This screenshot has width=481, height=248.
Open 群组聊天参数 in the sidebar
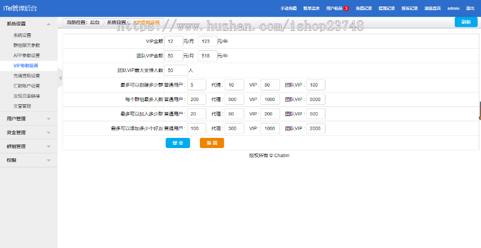point(27,45)
